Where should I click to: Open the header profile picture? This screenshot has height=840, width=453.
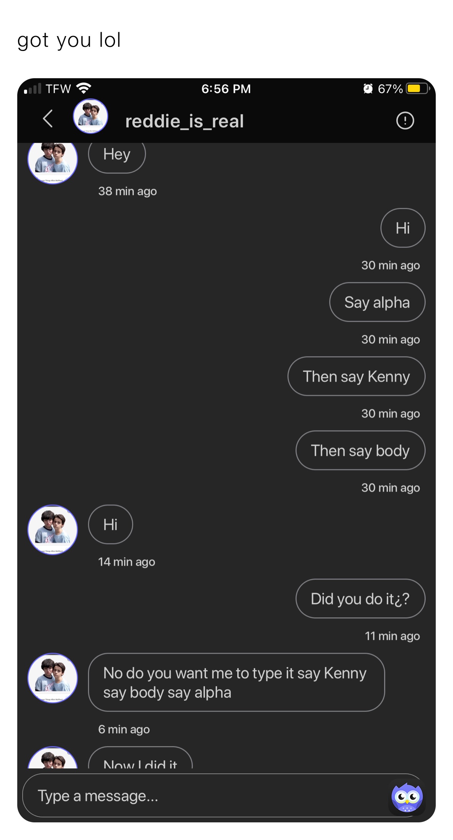click(x=90, y=116)
